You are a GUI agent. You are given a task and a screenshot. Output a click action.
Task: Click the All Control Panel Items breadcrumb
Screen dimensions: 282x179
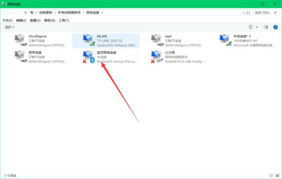pyautogui.click(x=69, y=13)
